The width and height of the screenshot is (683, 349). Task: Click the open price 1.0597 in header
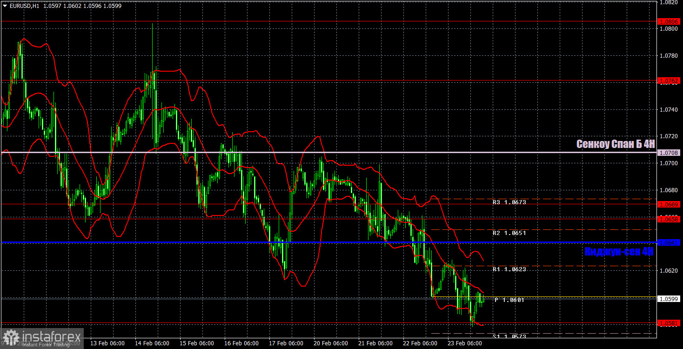pos(53,6)
